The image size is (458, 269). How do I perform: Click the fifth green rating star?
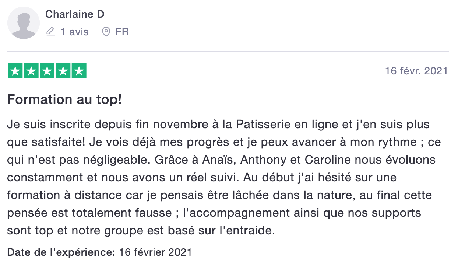pyautogui.click(x=79, y=71)
